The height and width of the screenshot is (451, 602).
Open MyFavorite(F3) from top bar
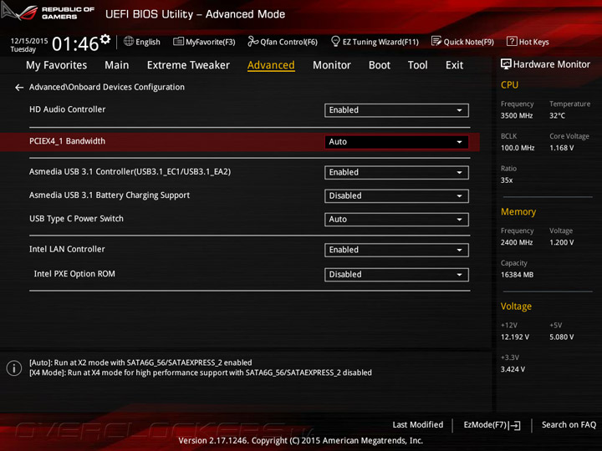pos(204,42)
